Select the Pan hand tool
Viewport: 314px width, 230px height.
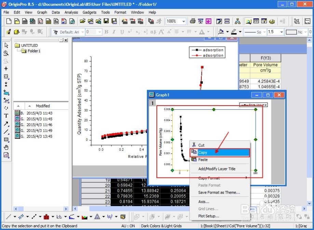click(6, 147)
